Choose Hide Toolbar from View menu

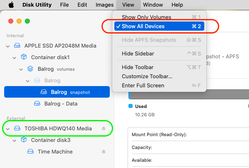(x=159, y=67)
